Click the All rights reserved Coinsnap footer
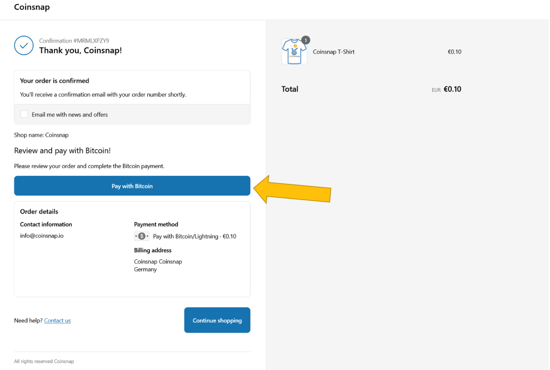This screenshot has height=370, width=550. pos(44,361)
